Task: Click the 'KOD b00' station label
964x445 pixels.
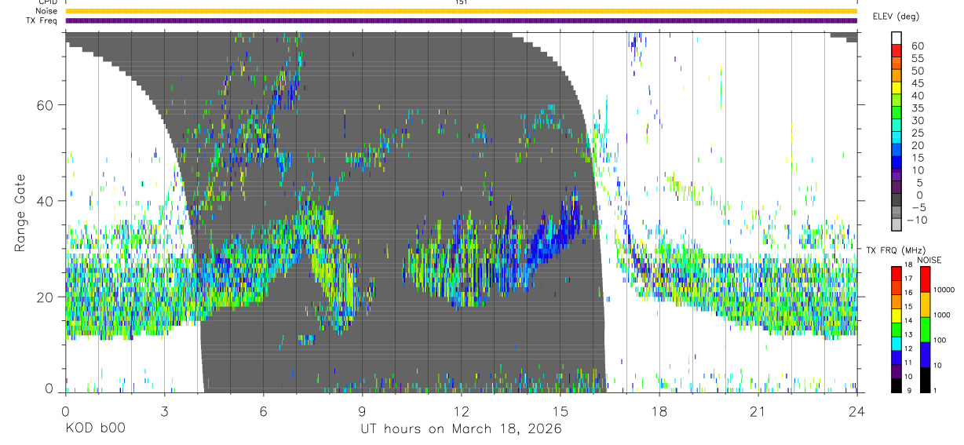Action: click(94, 429)
